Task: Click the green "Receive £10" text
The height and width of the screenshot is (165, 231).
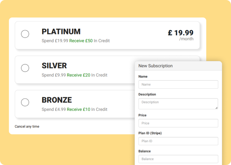Action: click(79, 110)
